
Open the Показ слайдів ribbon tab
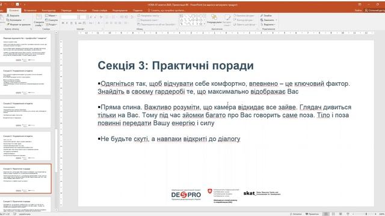pos(99,10)
